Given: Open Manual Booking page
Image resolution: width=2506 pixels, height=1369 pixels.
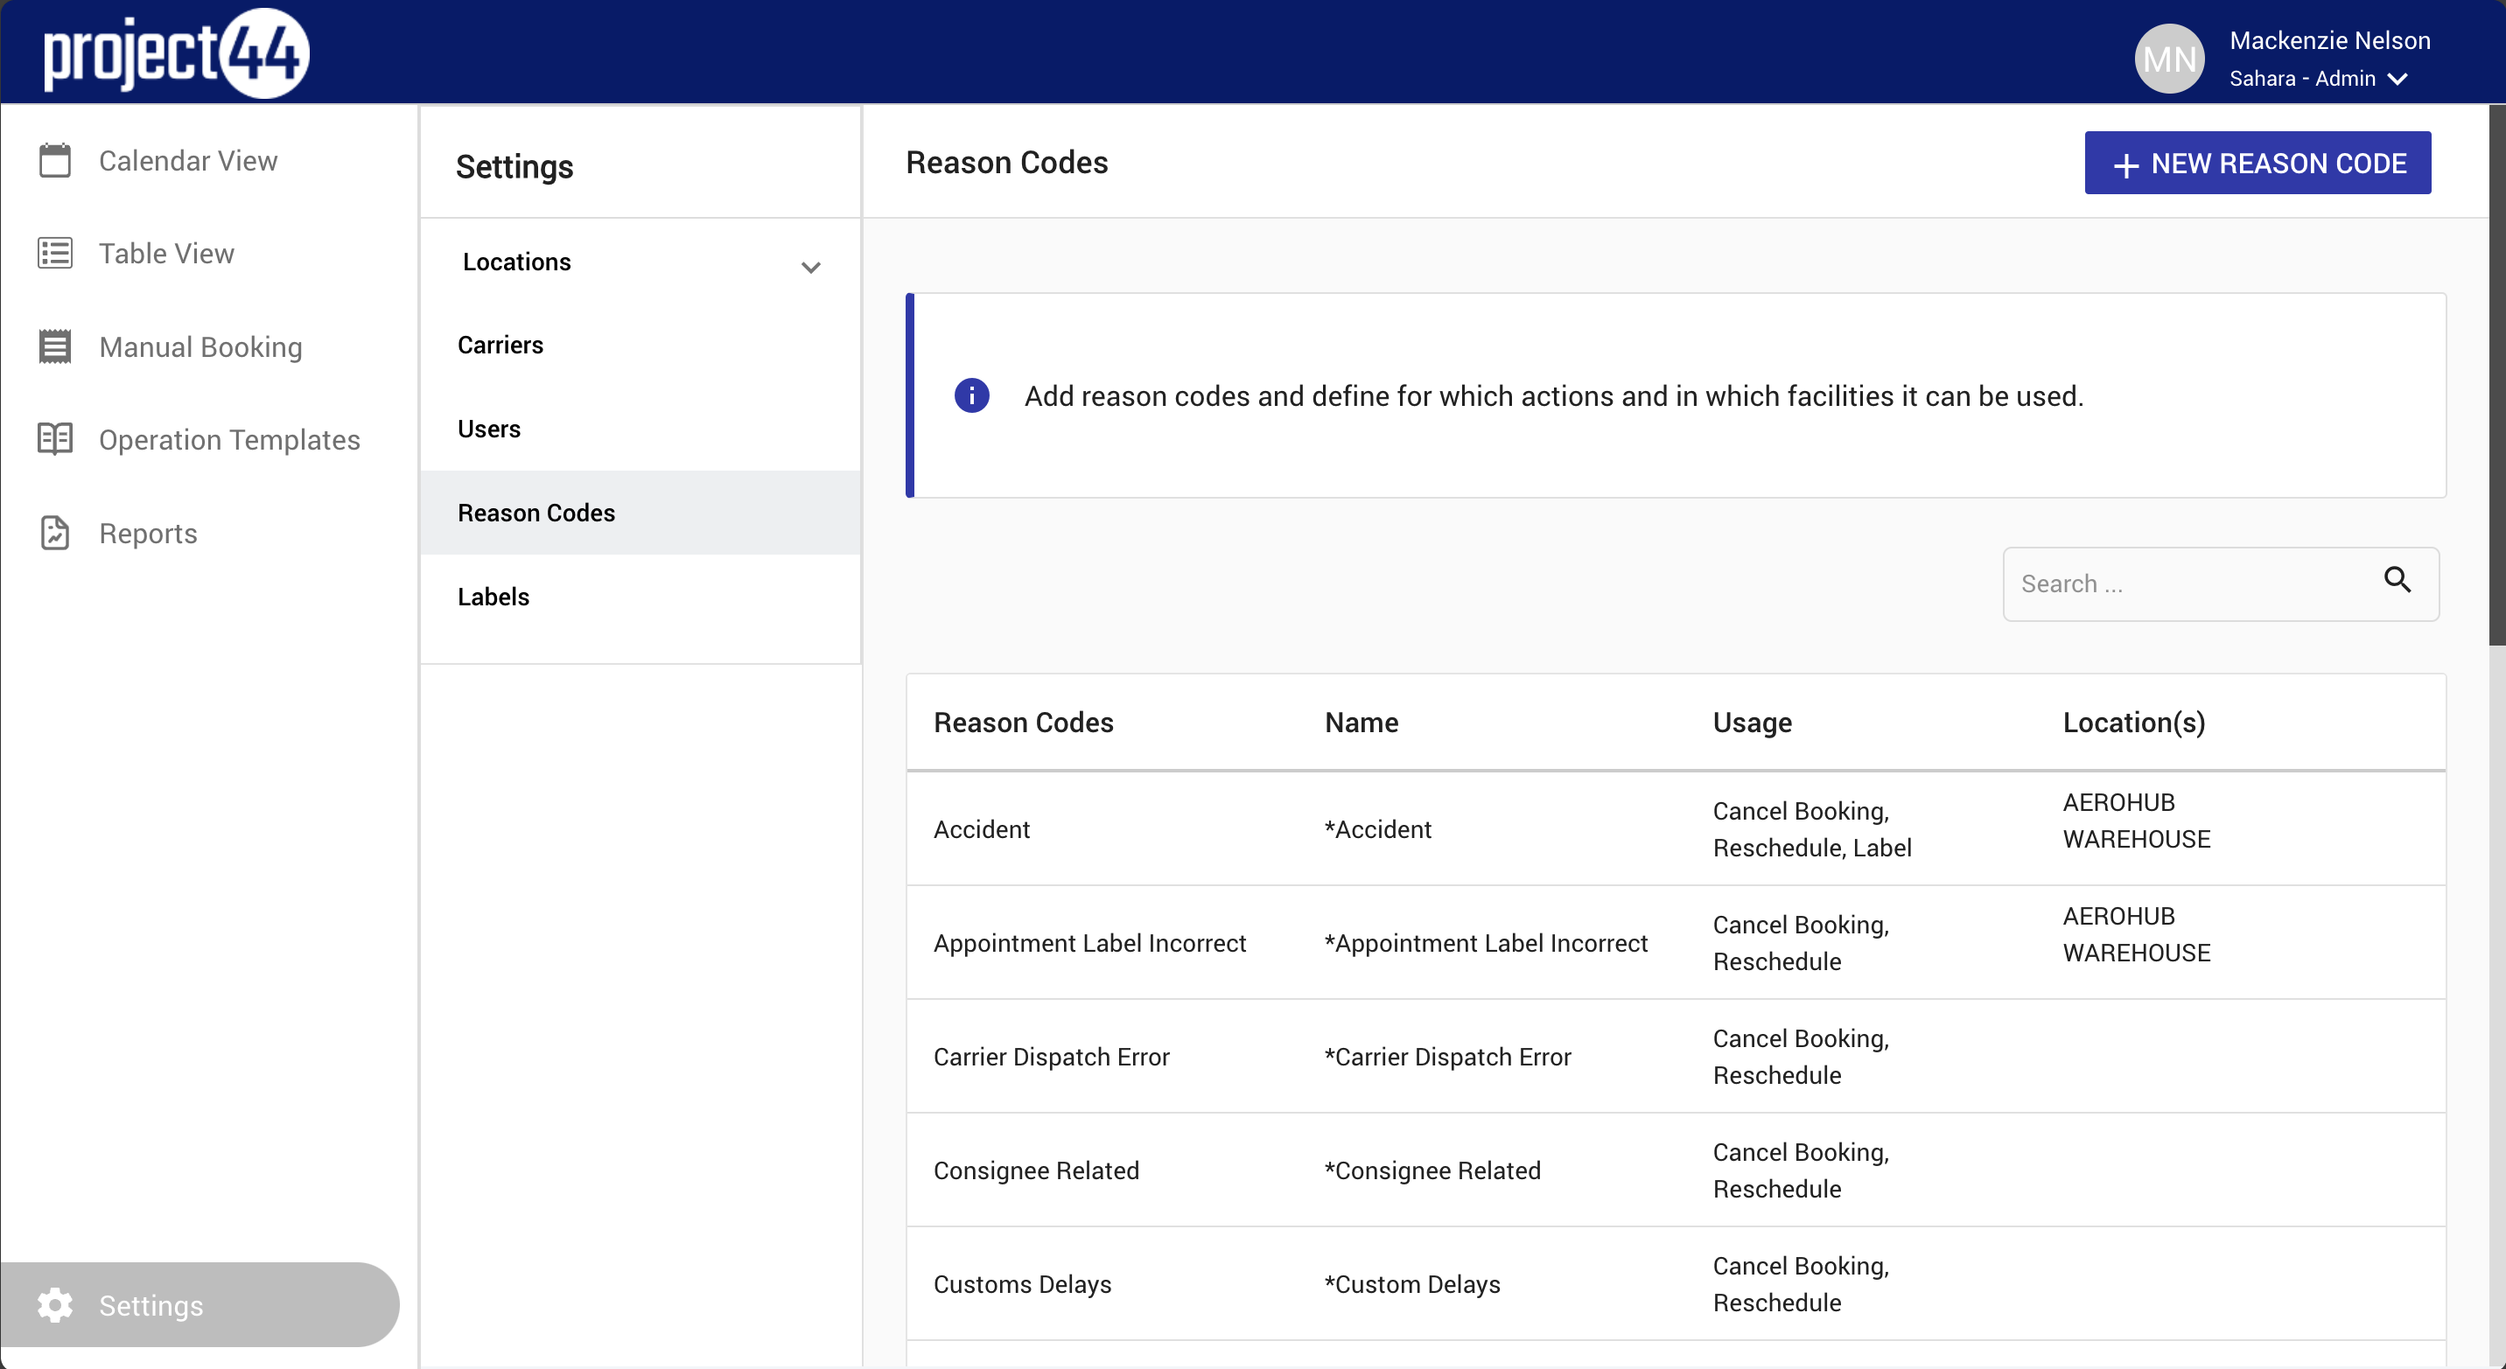Looking at the screenshot, I should coord(200,346).
